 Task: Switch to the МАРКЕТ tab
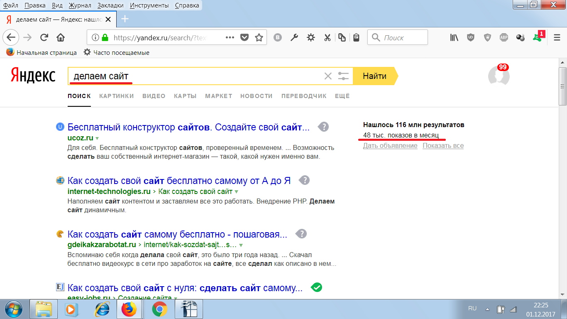pos(219,96)
